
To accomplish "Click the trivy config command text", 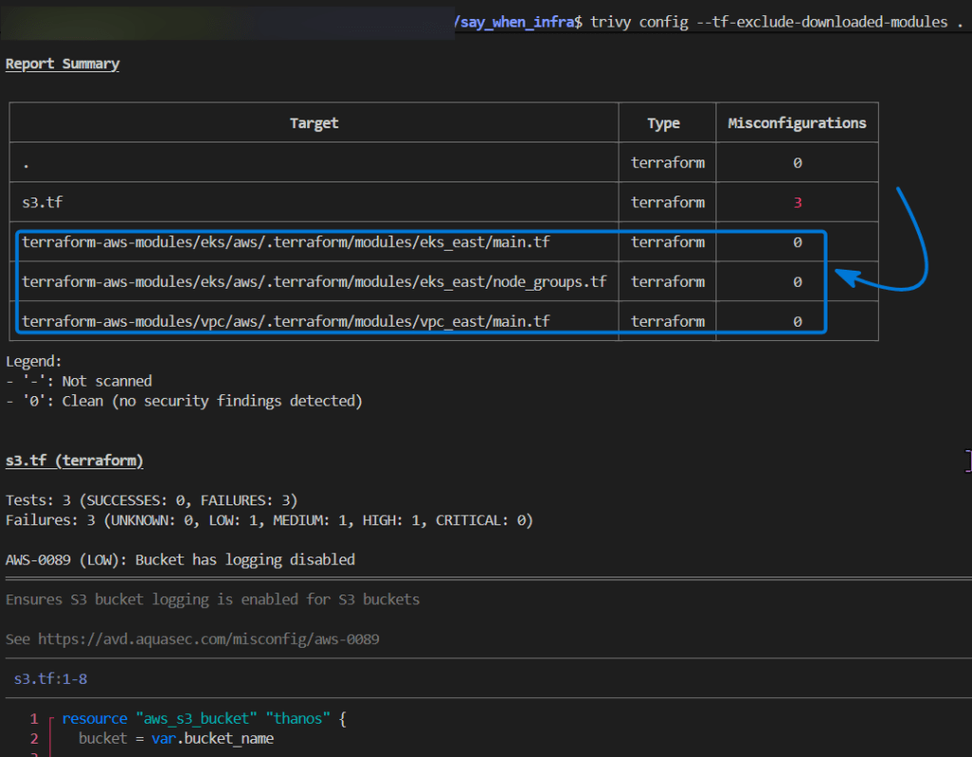I will tap(776, 22).
